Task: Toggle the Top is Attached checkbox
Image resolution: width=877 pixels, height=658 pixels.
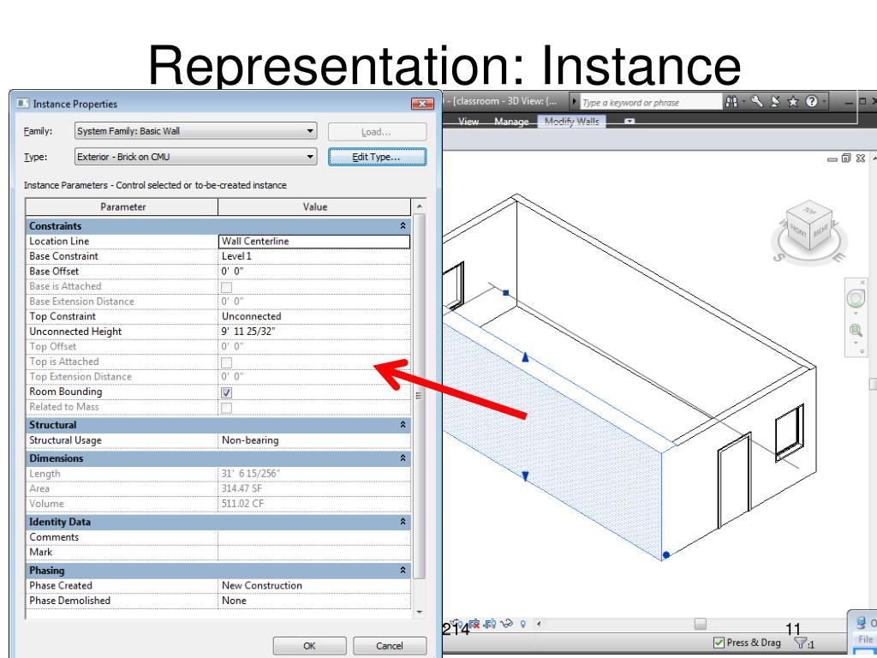Action: [x=226, y=362]
